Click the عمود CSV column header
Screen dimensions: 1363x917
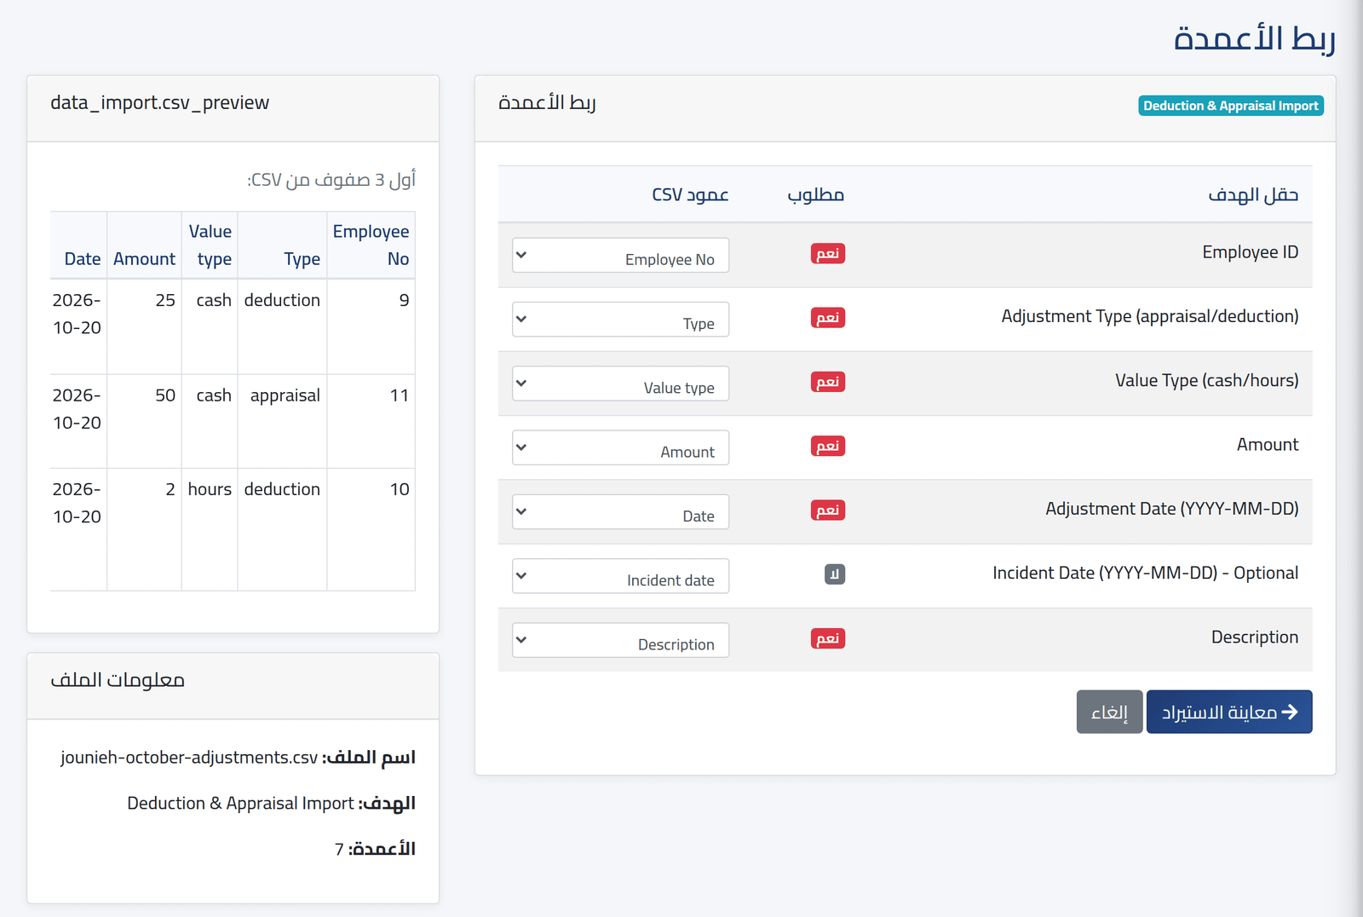[x=690, y=195]
